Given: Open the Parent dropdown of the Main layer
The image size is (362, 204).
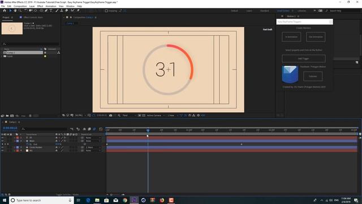Looking at the screenshot, I should (93, 141).
